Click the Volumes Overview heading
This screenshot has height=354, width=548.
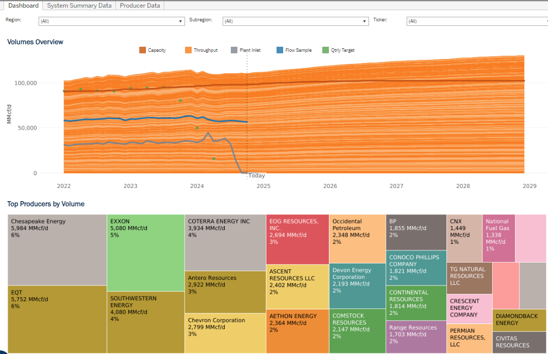35,42
